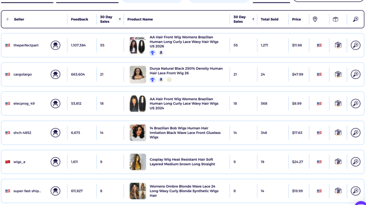Open Womens Ombre Blonde Wave Lace listing
This screenshot has width=366, height=205.
(x=184, y=191)
